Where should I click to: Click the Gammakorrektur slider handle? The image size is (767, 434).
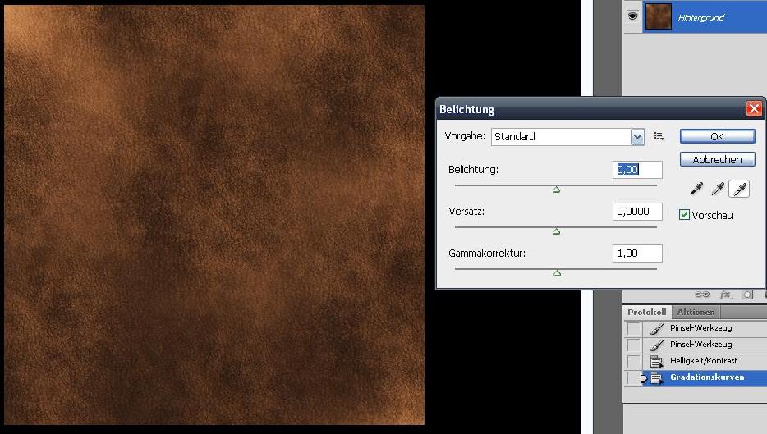pos(557,273)
